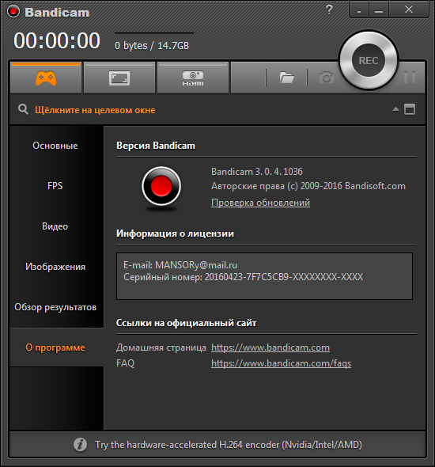Click the red record logo in version section
This screenshot has width=435, height=467.
[x=161, y=186]
